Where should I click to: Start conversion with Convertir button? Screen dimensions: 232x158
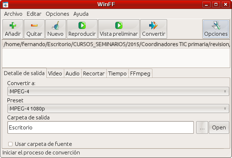pos(153,29)
